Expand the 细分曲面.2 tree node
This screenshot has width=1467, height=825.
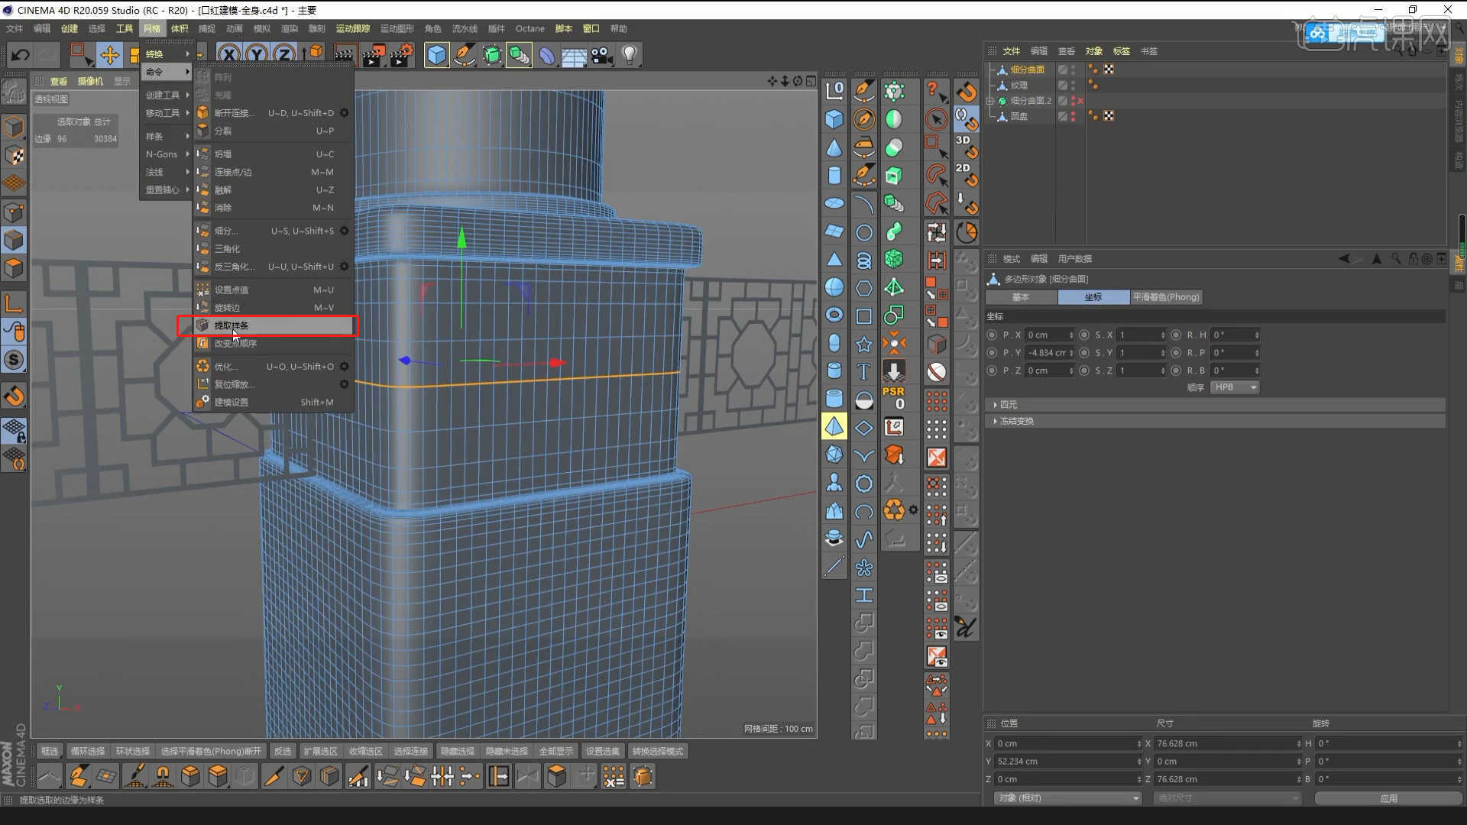pos(990,101)
